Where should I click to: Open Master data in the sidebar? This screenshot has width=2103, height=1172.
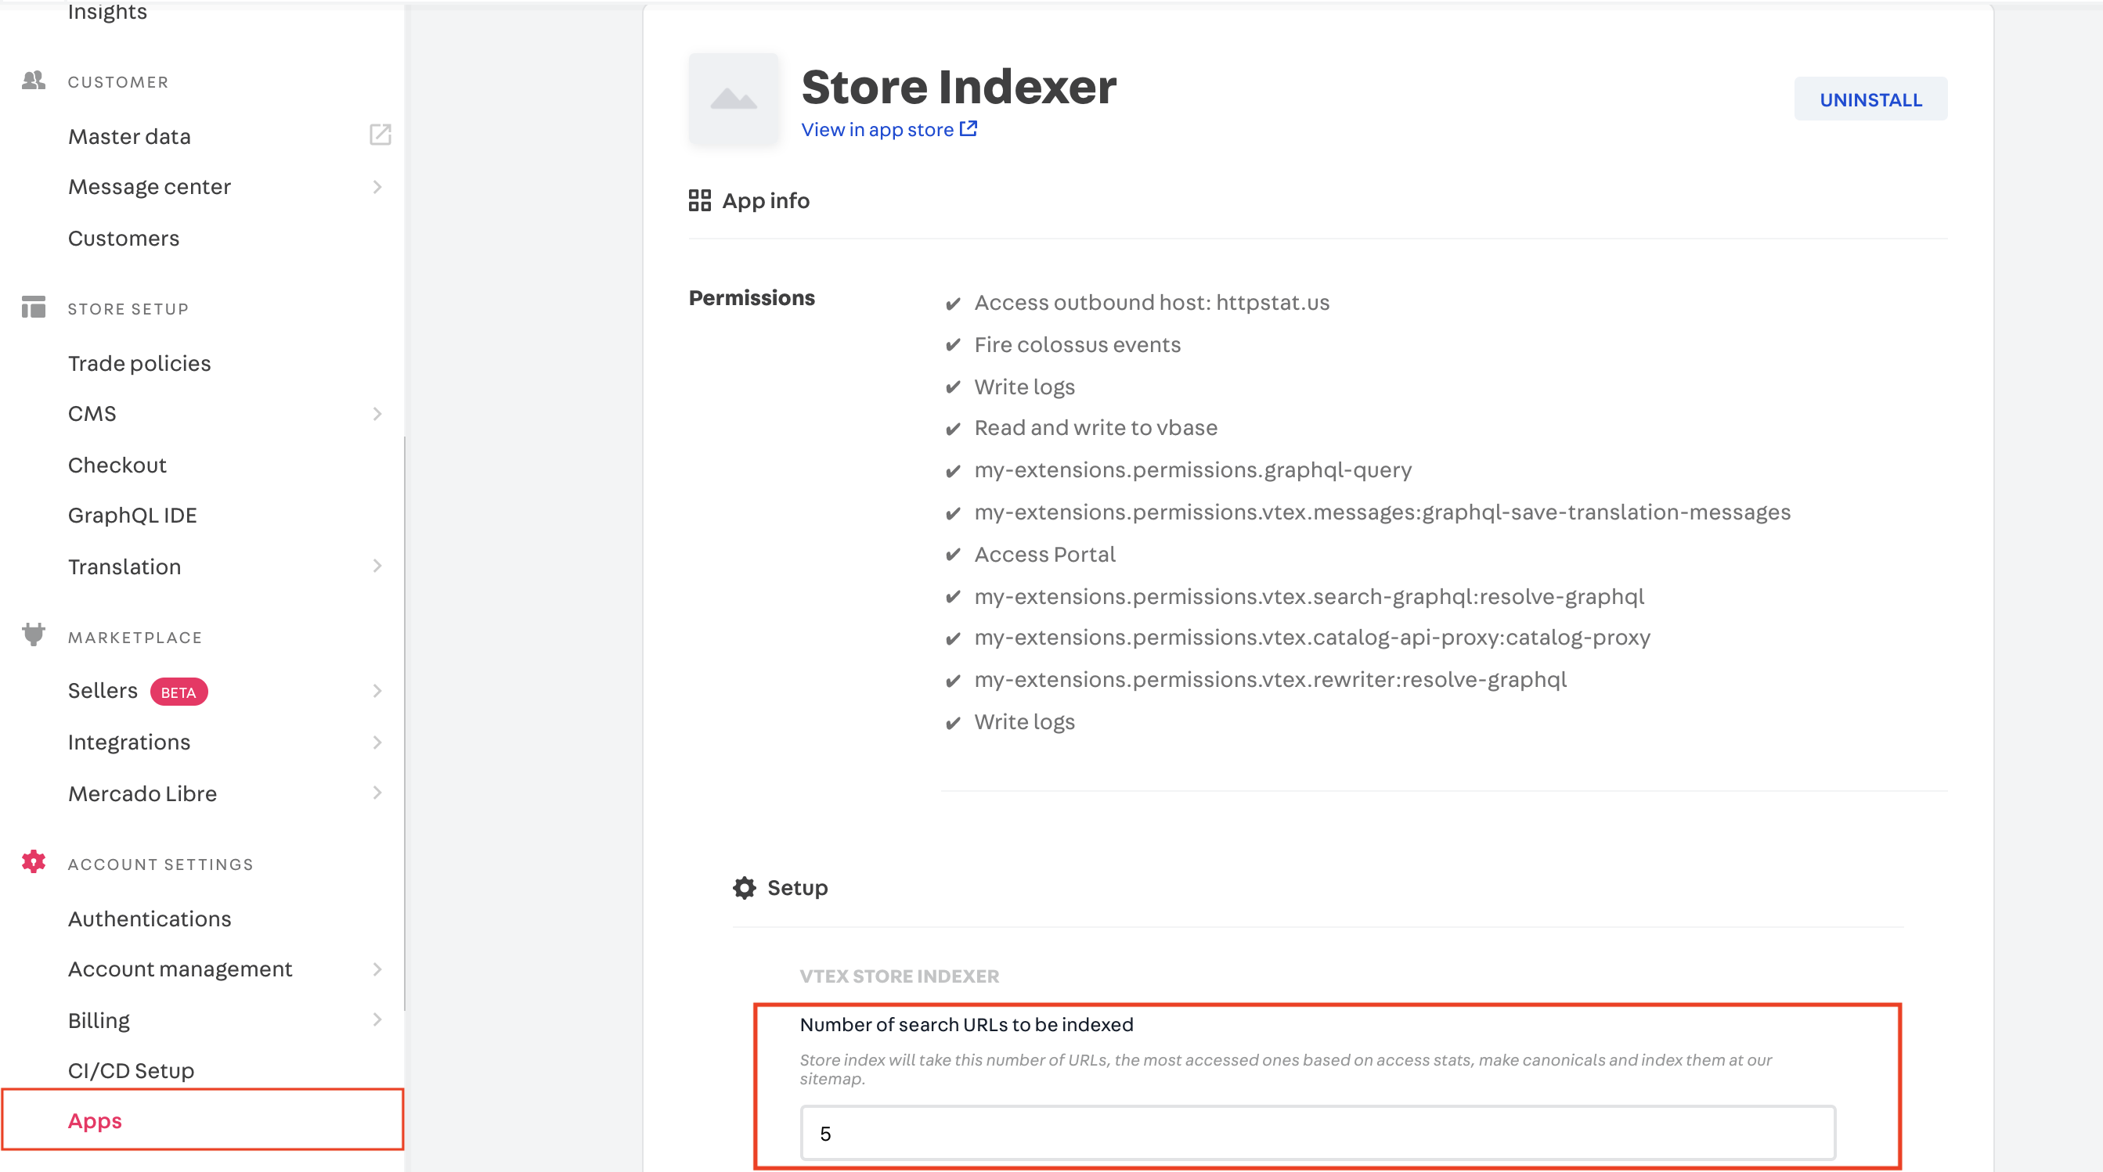(130, 136)
